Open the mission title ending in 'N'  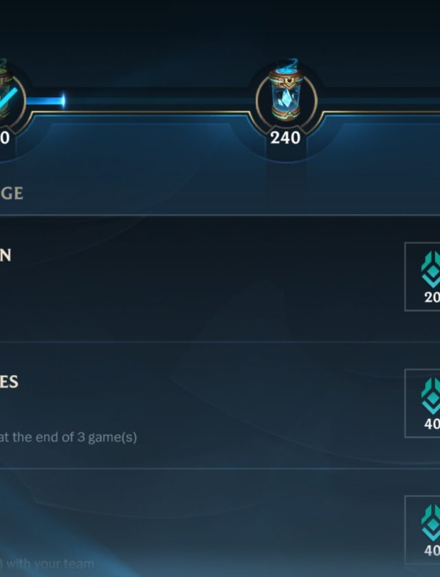(x=5, y=256)
